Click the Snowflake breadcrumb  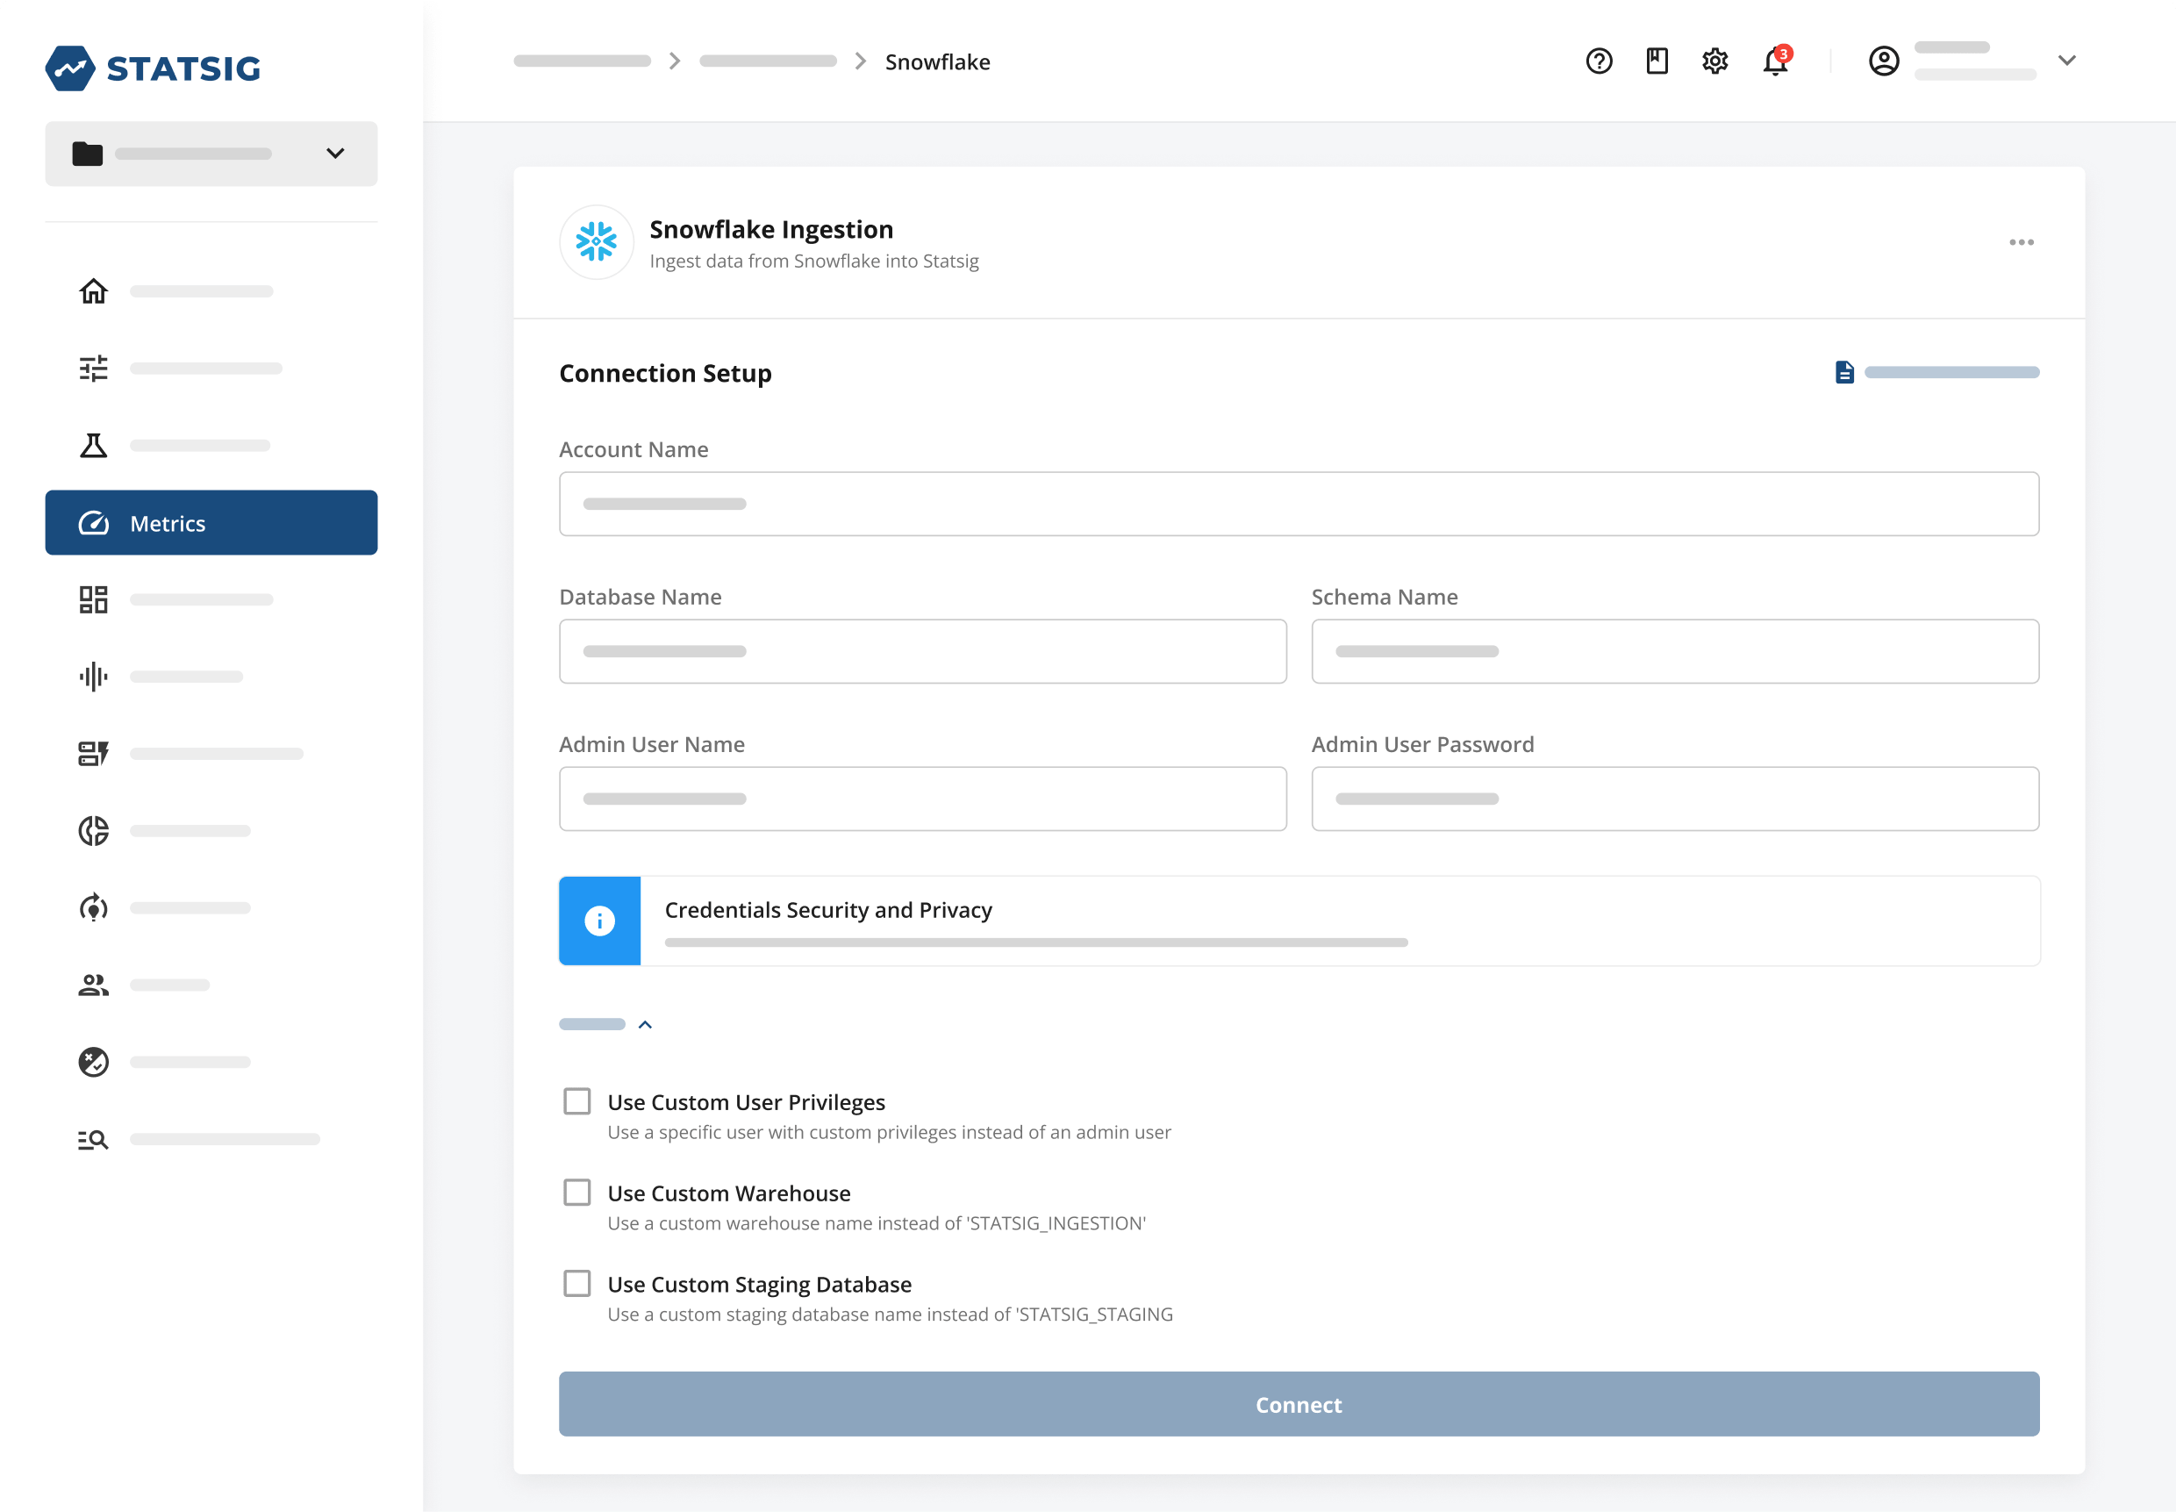tap(938, 61)
